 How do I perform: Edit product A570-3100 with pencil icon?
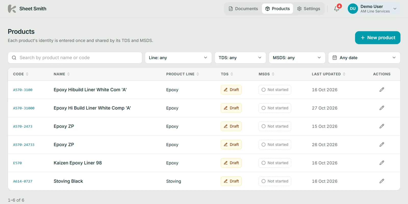(382, 90)
